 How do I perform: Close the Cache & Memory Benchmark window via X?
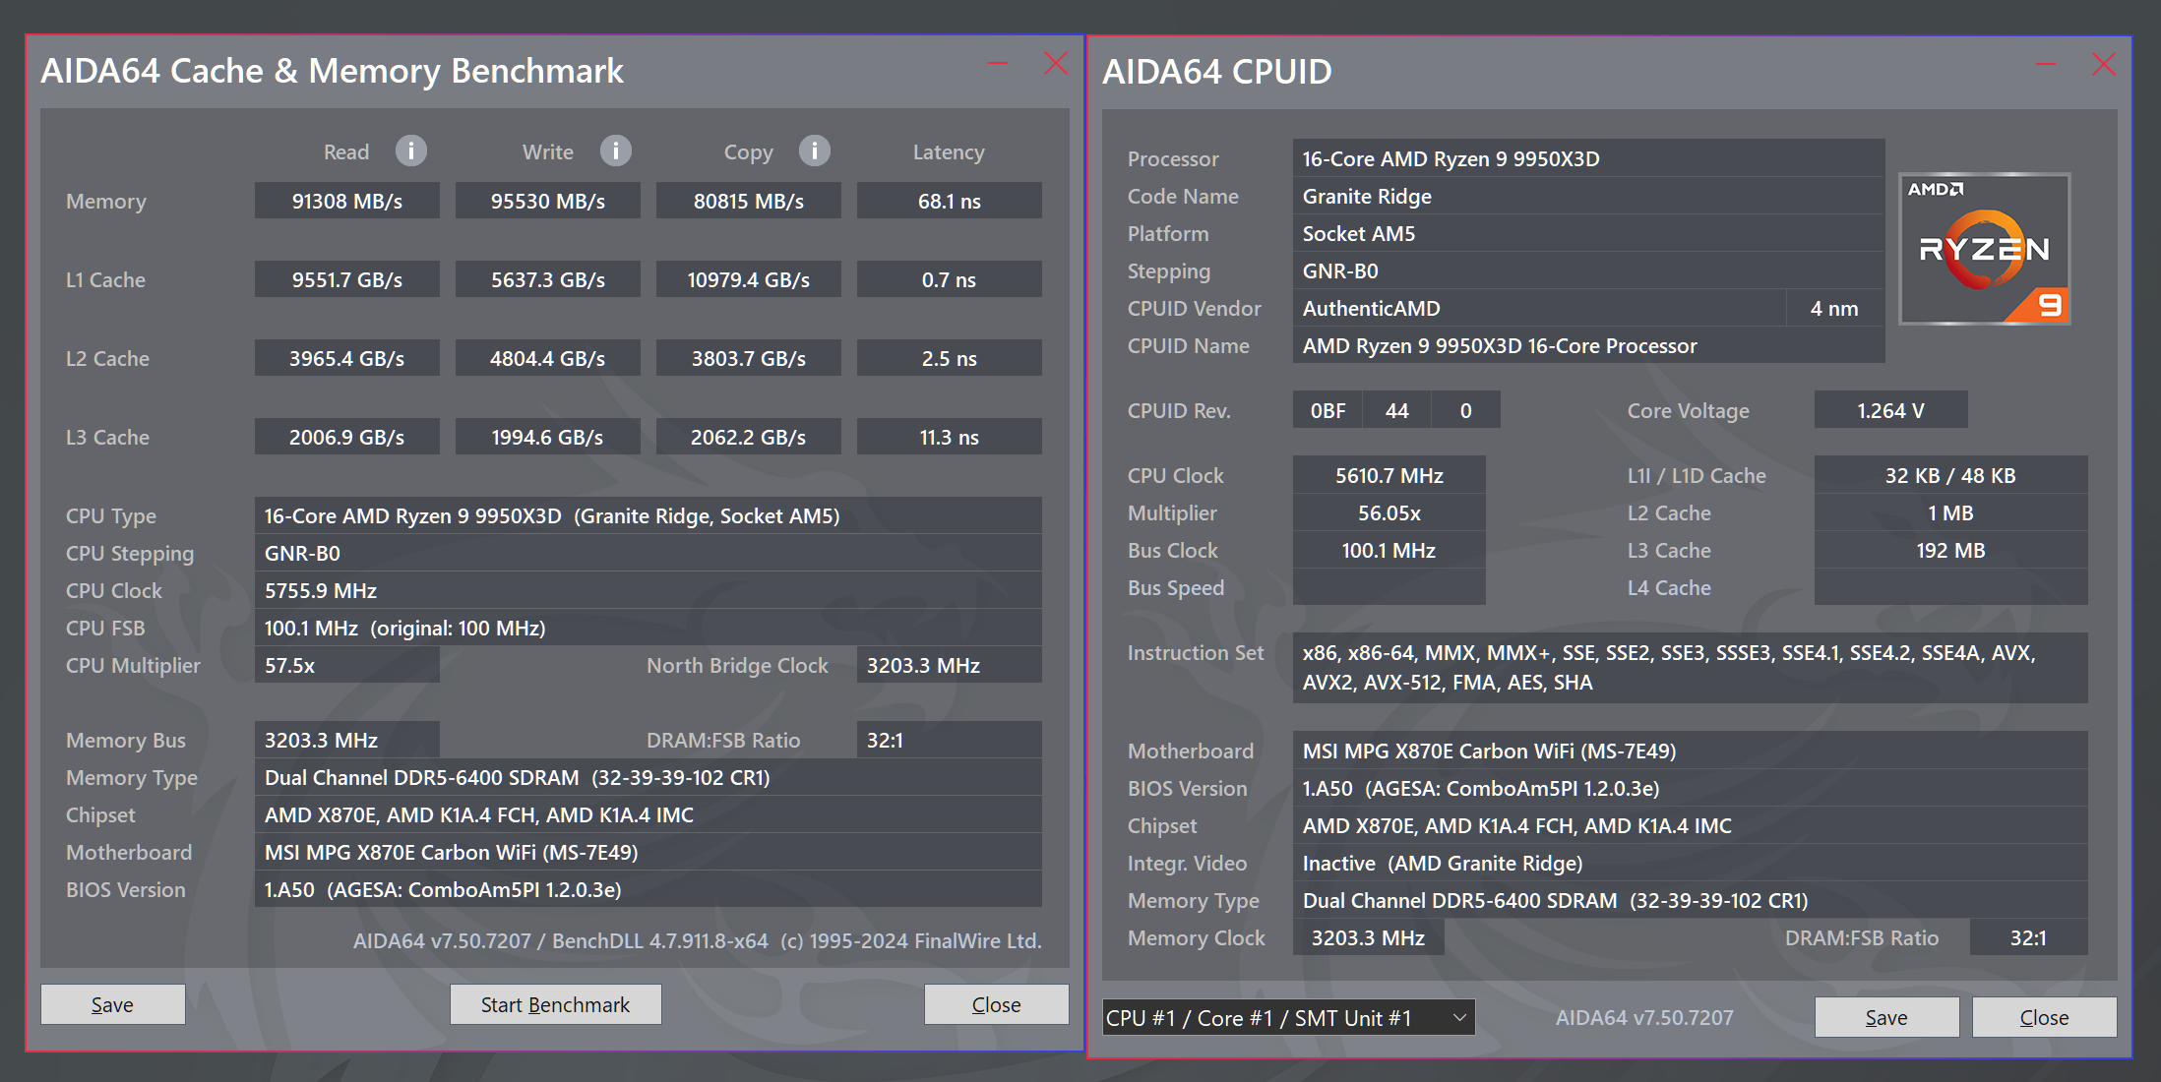1056,64
